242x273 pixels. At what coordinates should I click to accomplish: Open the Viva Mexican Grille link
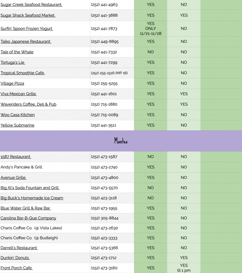tap(18, 94)
